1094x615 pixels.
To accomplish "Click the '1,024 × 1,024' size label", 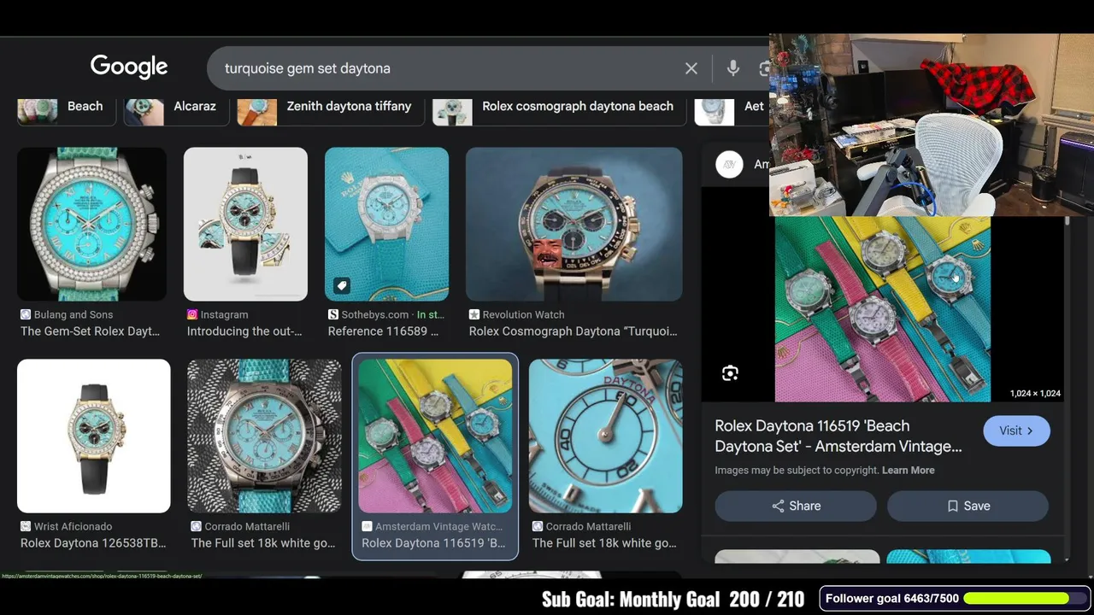I will tap(1035, 394).
